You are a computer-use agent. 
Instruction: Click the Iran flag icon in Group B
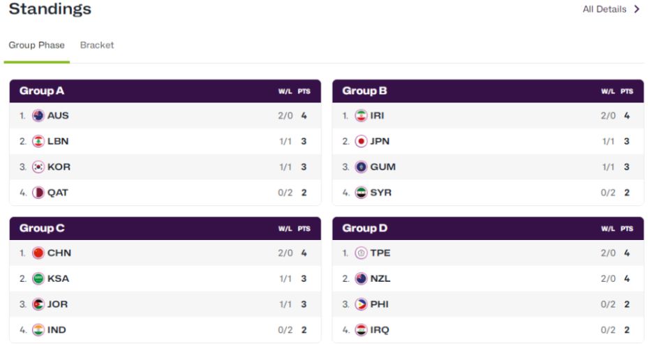click(361, 116)
